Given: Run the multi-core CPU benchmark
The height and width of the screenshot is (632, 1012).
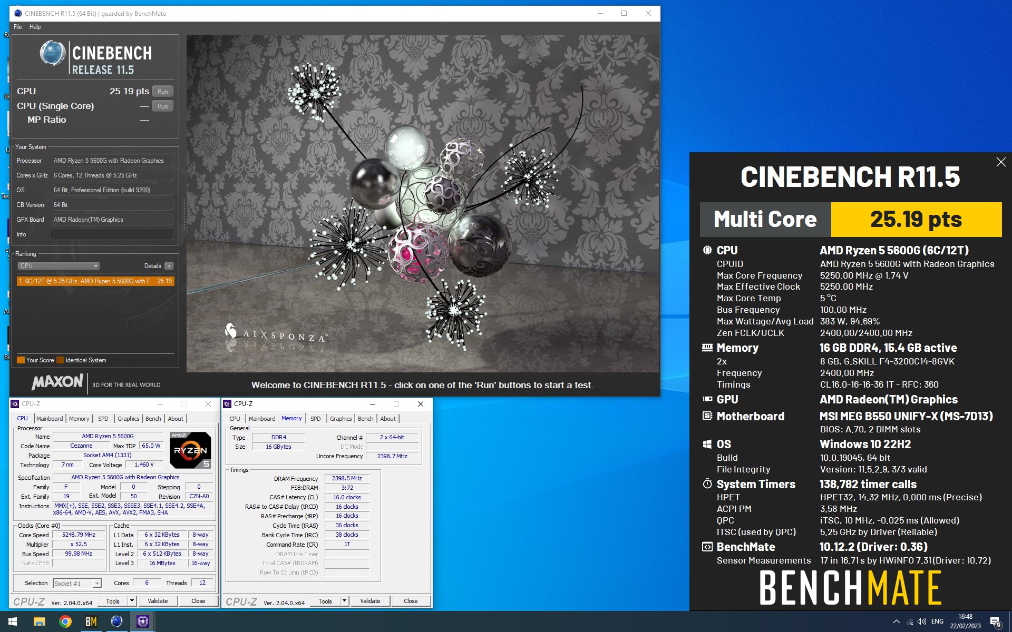Looking at the screenshot, I should click(x=162, y=92).
